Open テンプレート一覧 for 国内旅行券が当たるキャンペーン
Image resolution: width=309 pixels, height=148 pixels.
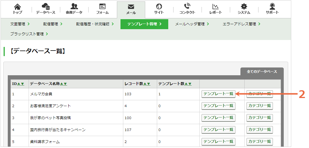click(218, 130)
